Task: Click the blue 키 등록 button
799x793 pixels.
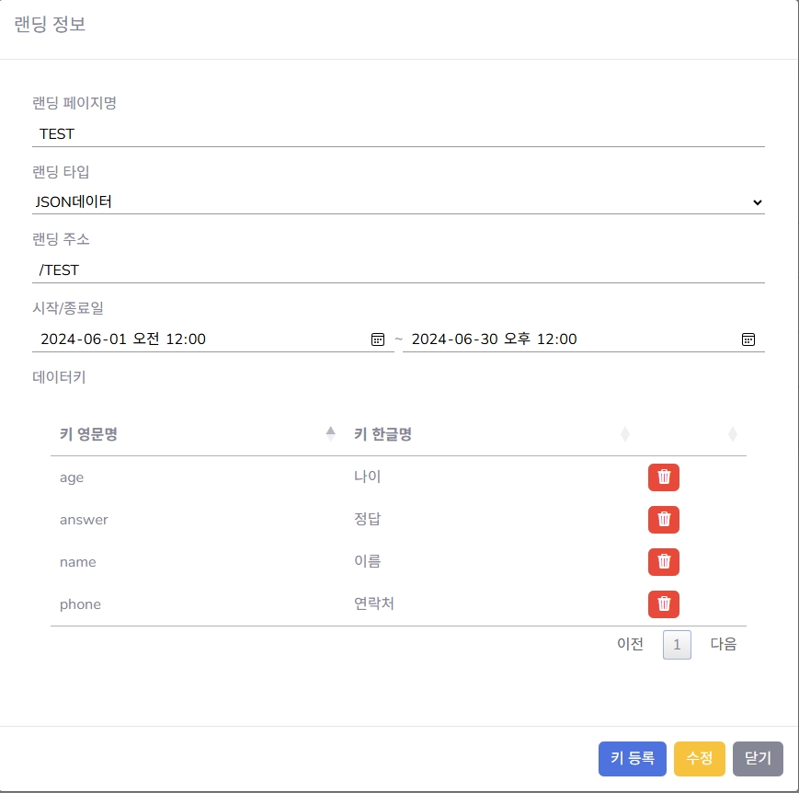Action: [x=633, y=758]
